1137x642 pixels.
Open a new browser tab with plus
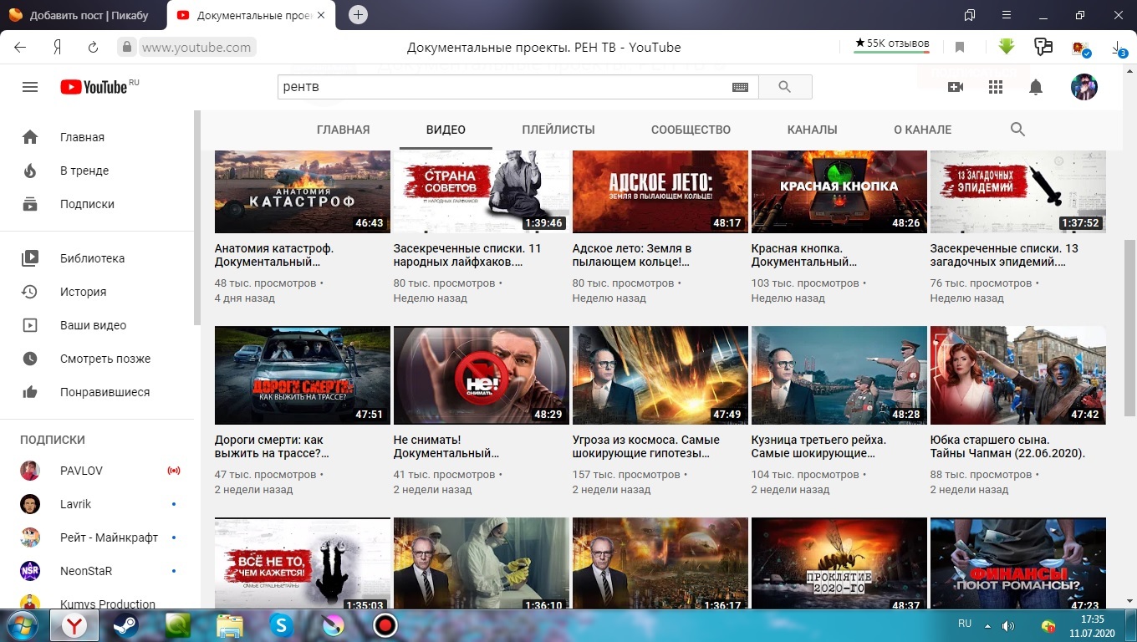point(358,14)
